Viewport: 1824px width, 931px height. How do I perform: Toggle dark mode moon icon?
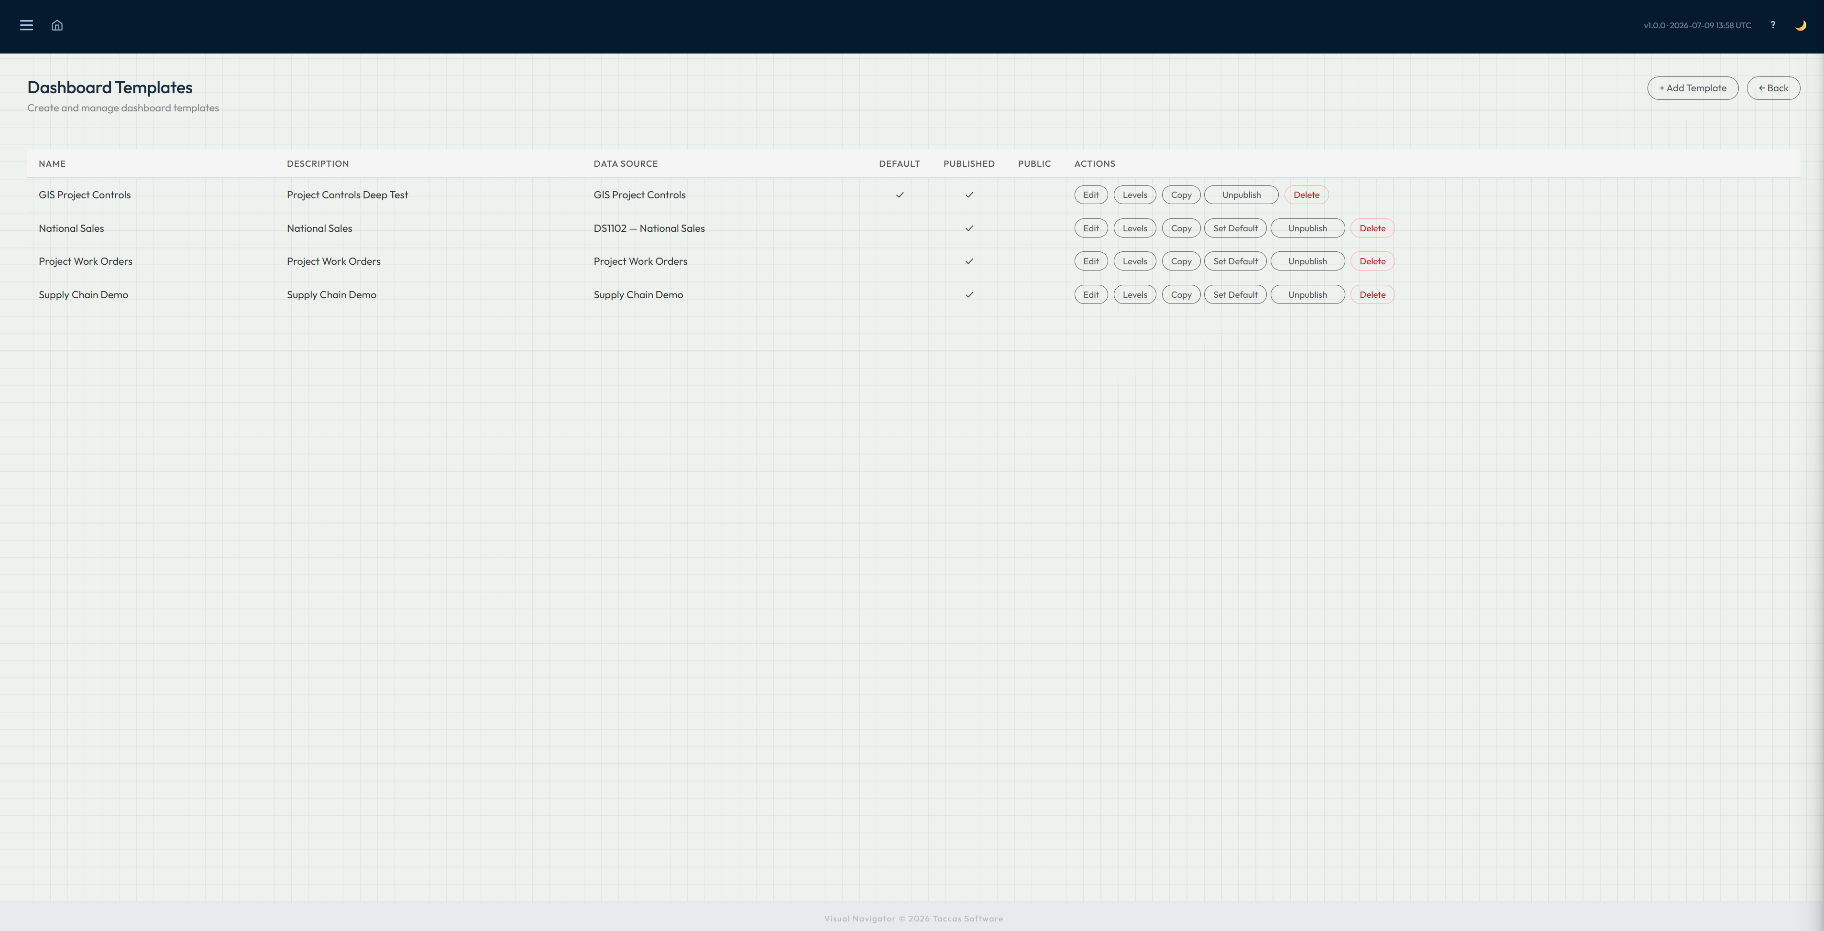1801,25
